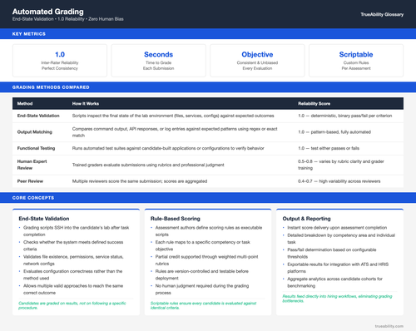The width and height of the screenshot is (416, 331).
Task: Click the Output & Reporting card heading
Action: point(306,219)
